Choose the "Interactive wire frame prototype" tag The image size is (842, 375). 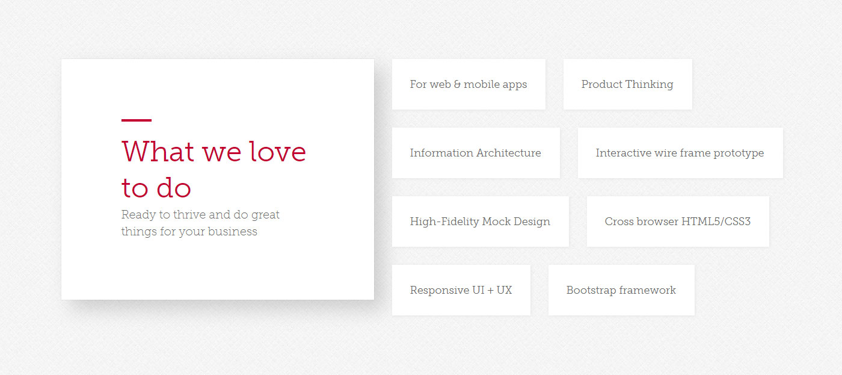[x=680, y=153]
